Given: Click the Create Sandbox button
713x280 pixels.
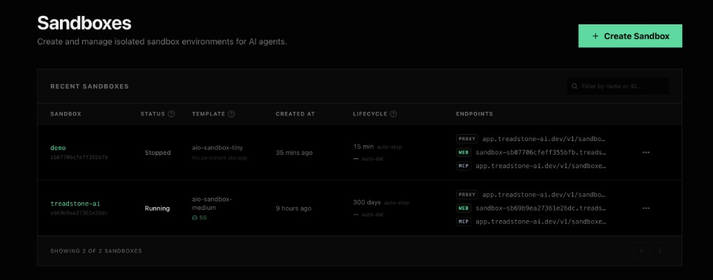Looking at the screenshot, I should tap(629, 36).
